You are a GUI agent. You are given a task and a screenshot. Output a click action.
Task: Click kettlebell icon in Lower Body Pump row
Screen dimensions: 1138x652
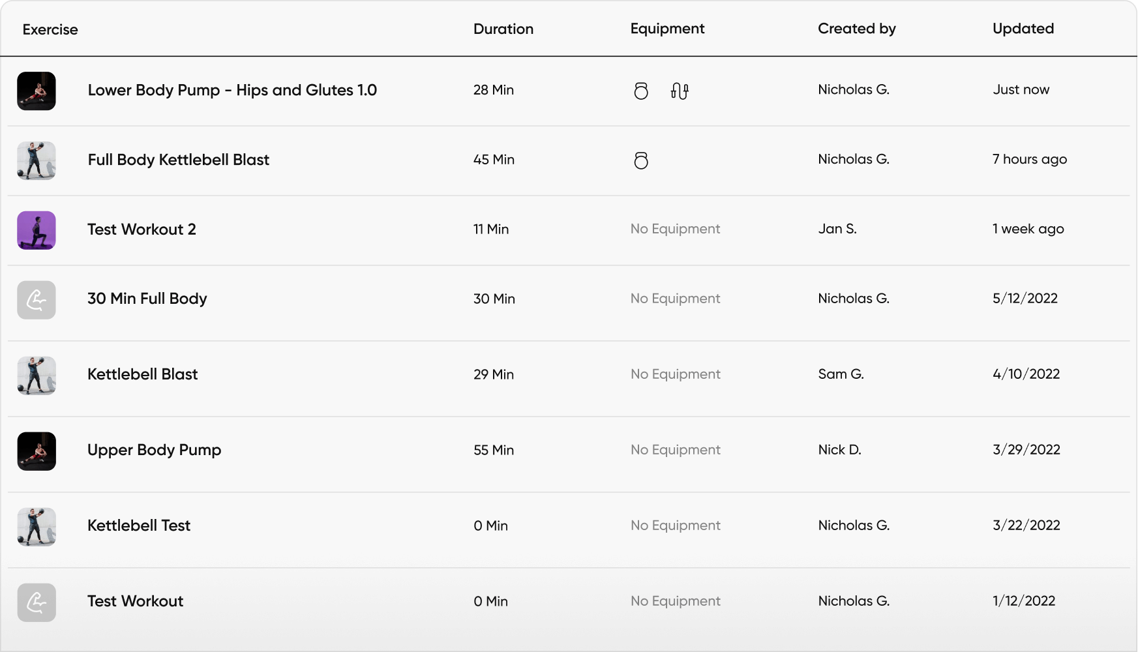(641, 91)
